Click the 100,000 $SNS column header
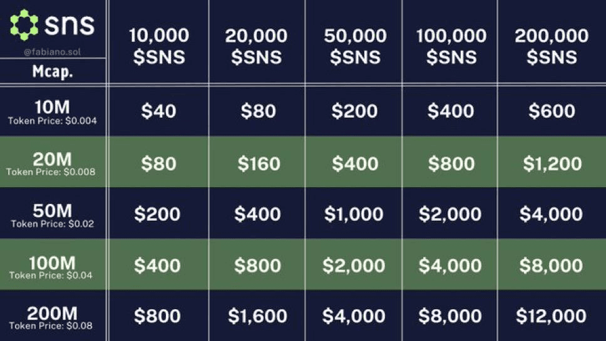 [451, 46]
